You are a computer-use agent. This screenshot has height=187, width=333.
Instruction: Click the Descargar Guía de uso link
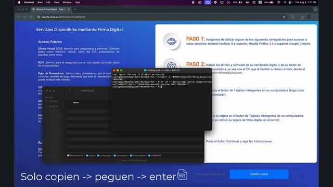[x=211, y=174]
